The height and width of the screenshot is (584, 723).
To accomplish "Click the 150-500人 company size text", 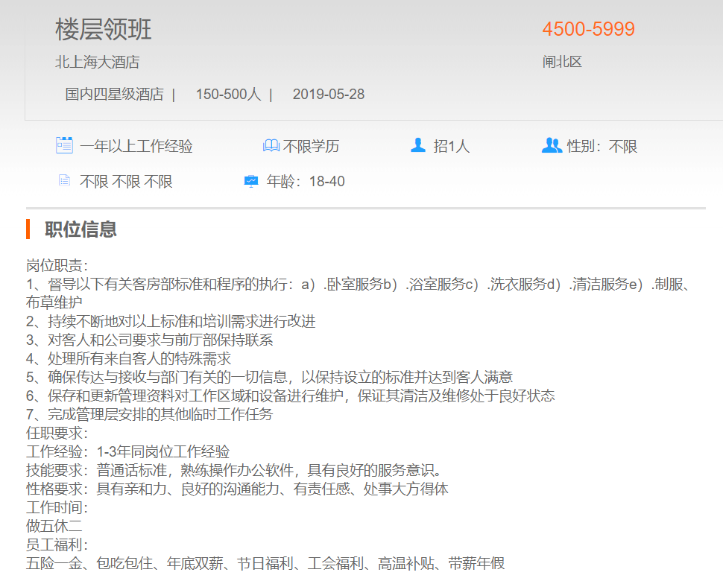I will click(x=228, y=95).
